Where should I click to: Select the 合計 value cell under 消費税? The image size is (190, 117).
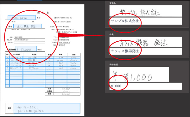click(67, 94)
